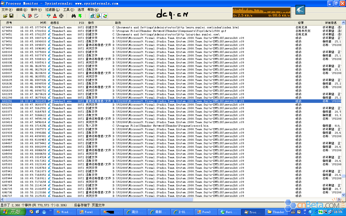Viewport: 346px width, 216px height.
Task: Open the 工具(T) menu
Action: [69, 9]
